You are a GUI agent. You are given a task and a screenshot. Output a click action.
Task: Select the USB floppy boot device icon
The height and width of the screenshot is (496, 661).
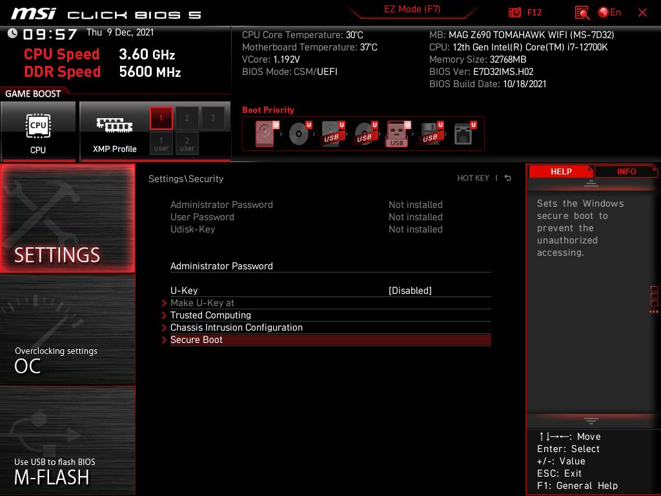tap(431, 134)
